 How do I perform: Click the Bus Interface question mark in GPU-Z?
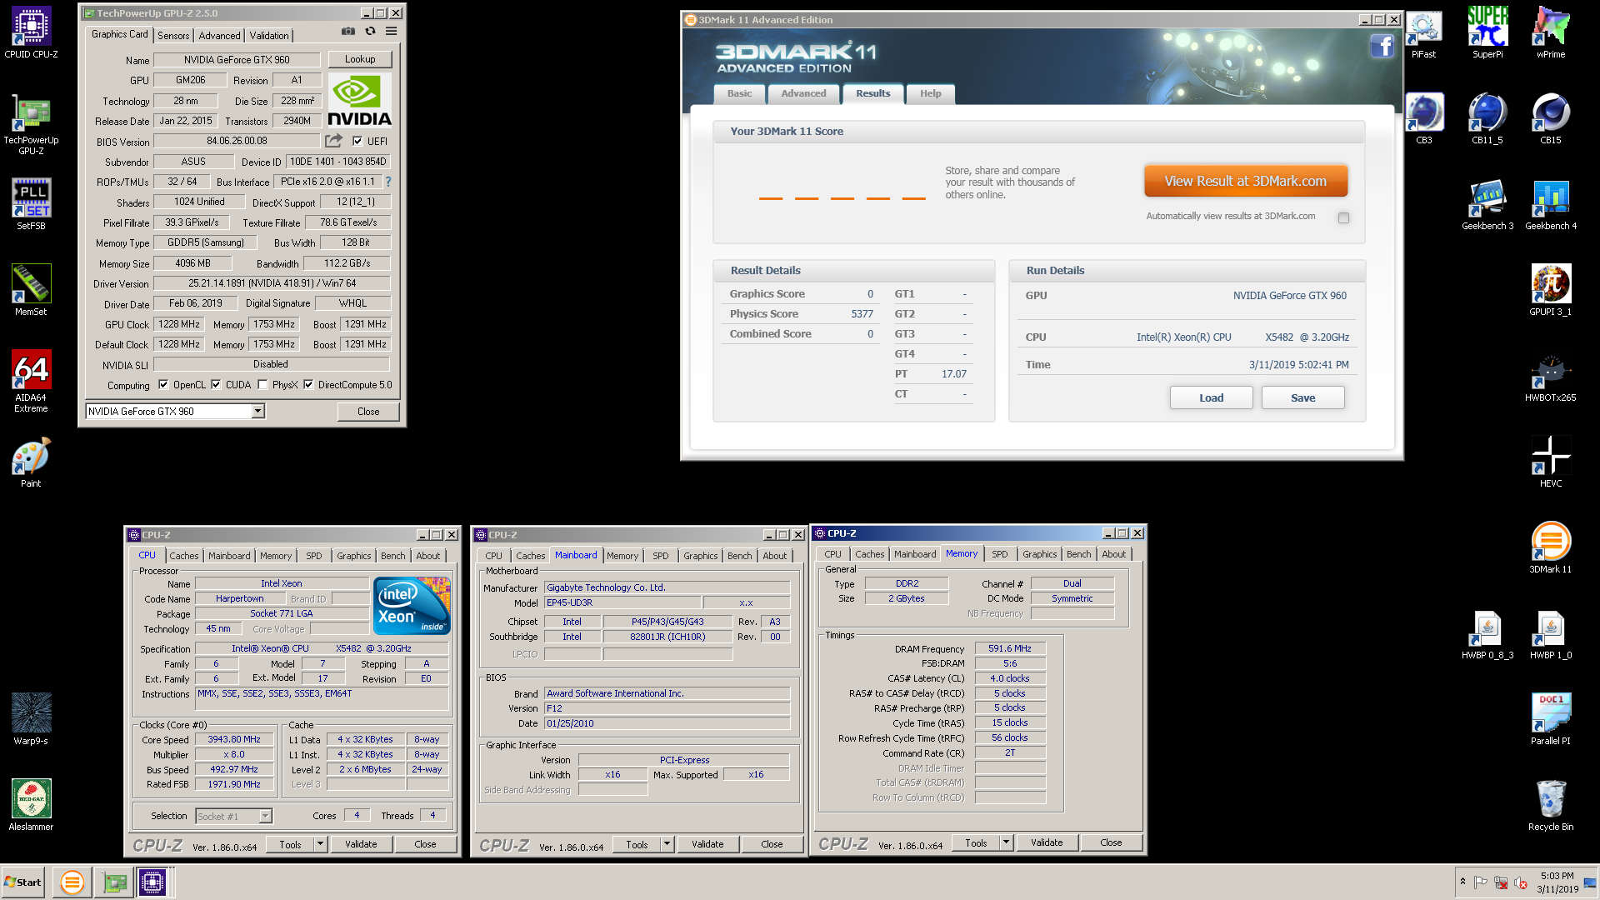coord(388,181)
